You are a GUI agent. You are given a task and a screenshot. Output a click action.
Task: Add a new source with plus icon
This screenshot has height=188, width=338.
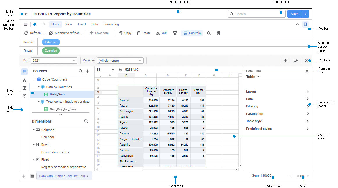87,71
